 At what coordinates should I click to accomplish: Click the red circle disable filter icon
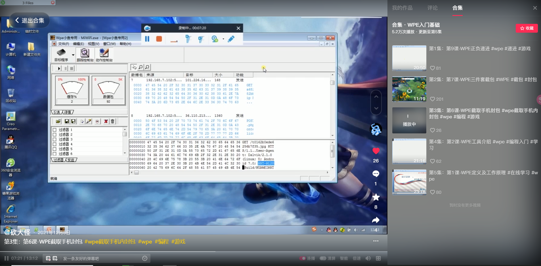[97, 122]
